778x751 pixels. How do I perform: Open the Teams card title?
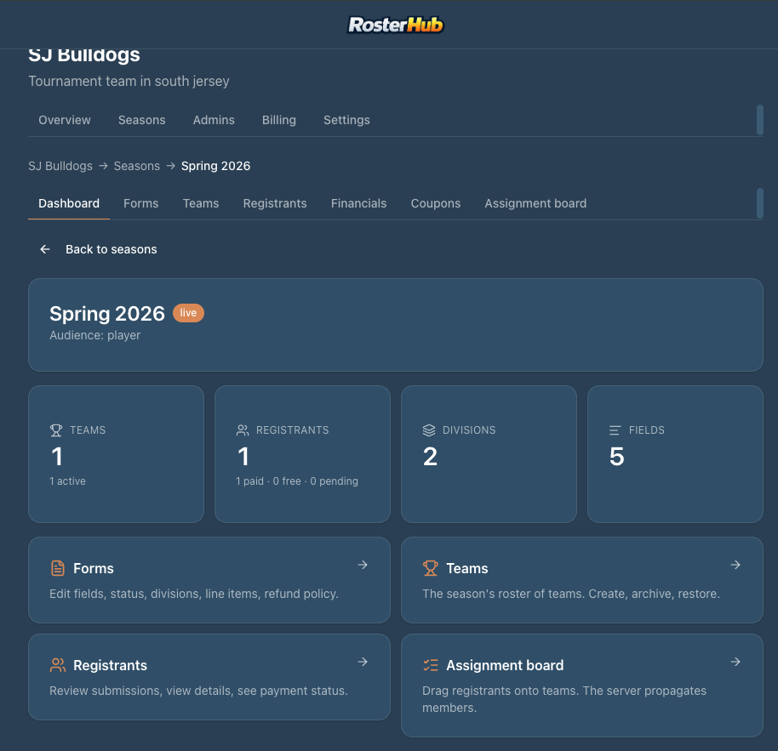[x=467, y=568]
